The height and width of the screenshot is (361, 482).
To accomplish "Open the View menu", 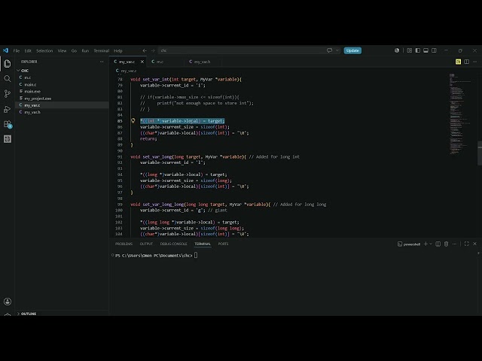I will (x=62, y=50).
